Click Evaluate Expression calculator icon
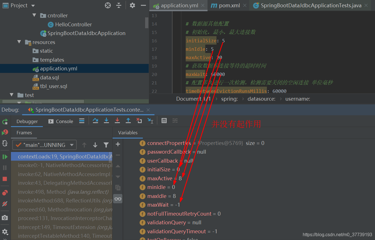Screen dimensions: 375x240 [164, 121]
